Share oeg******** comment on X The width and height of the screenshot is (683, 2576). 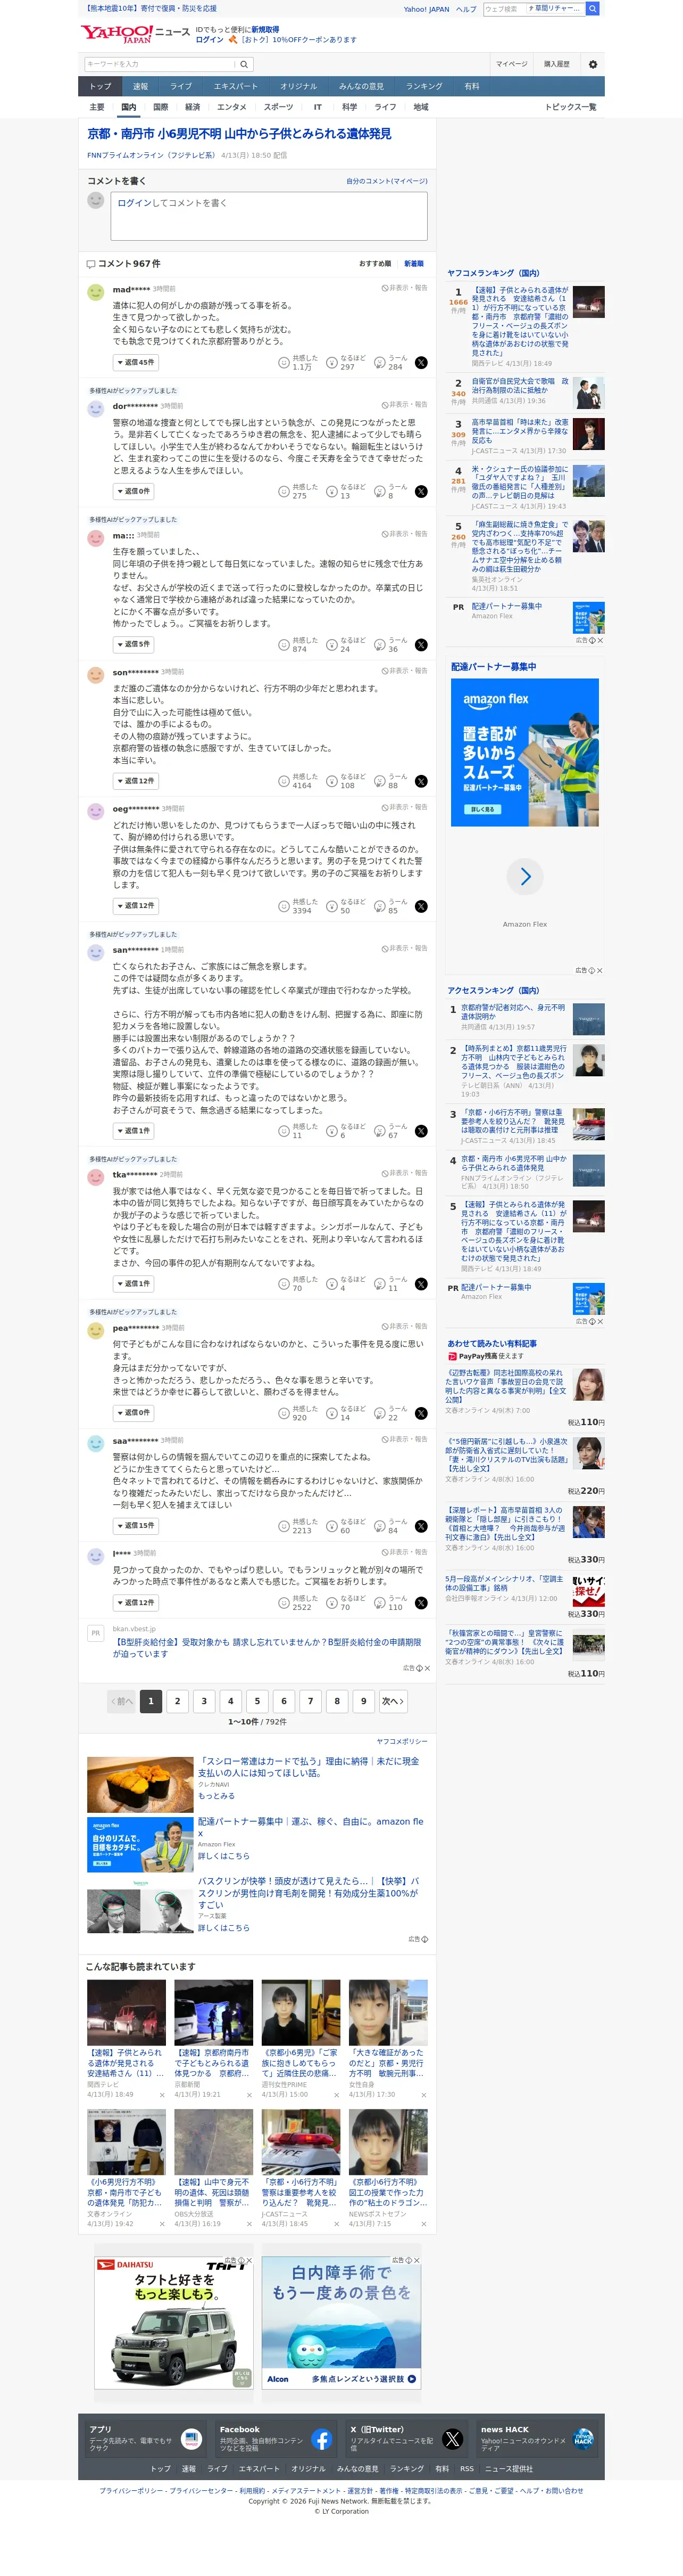421,906
